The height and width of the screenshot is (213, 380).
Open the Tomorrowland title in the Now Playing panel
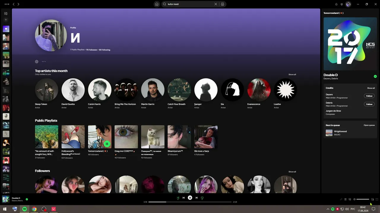333,13
